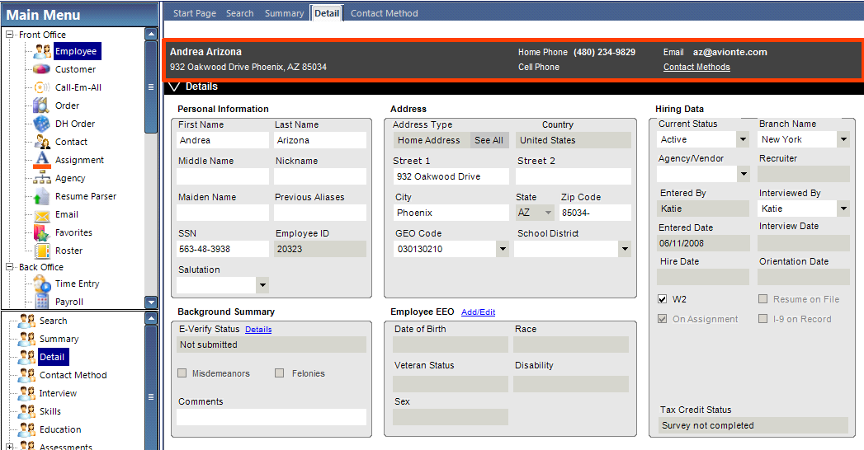The image size is (864, 450).
Task: Enable the Resume on File checkbox
Action: point(762,299)
